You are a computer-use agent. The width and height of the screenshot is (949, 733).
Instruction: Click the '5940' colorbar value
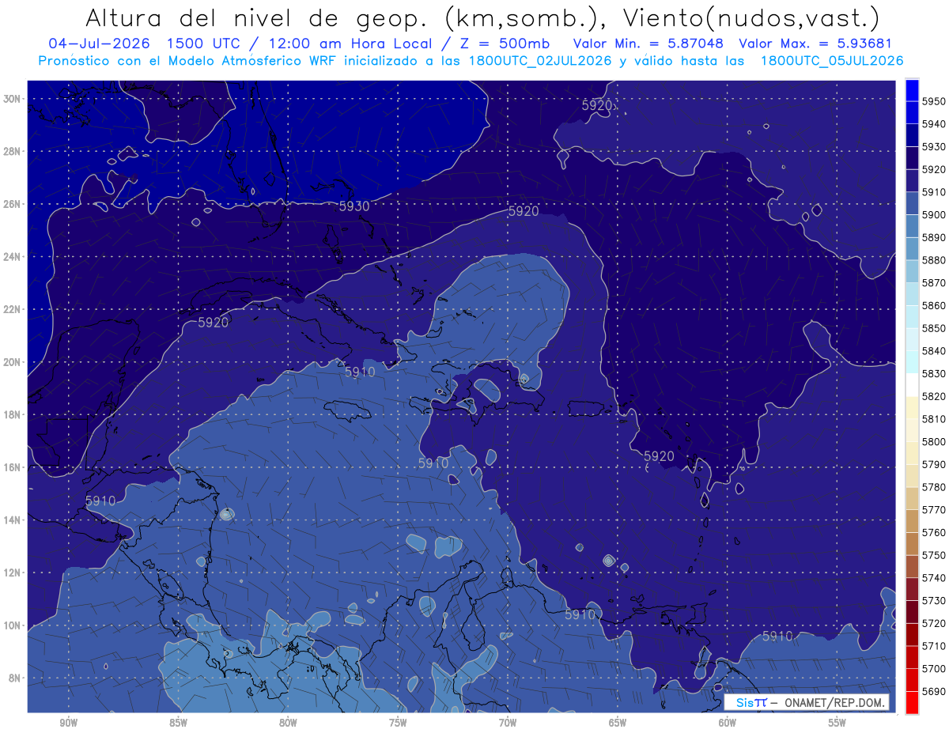933,124
